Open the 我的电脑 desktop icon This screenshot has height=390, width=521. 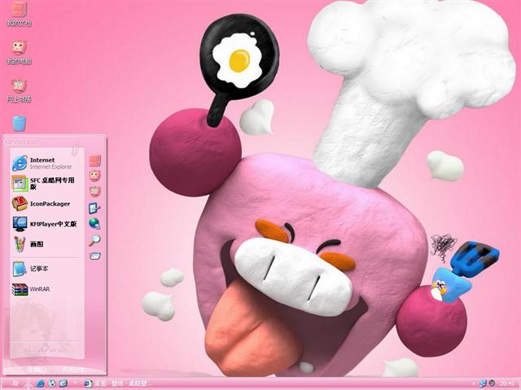tap(19, 48)
